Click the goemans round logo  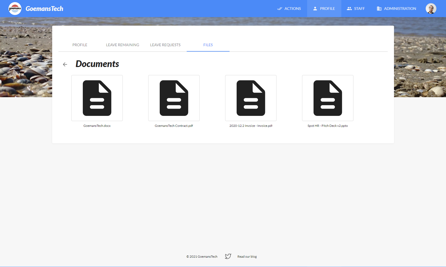click(x=15, y=9)
